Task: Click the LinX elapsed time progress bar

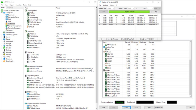Action: point(130,12)
